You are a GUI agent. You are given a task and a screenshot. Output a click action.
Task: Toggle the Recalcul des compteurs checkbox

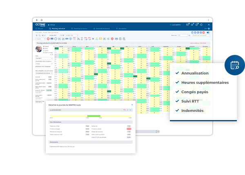(36, 66)
